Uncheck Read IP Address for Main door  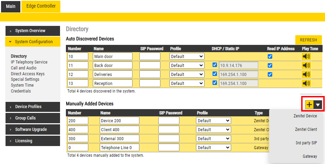coord(270,56)
